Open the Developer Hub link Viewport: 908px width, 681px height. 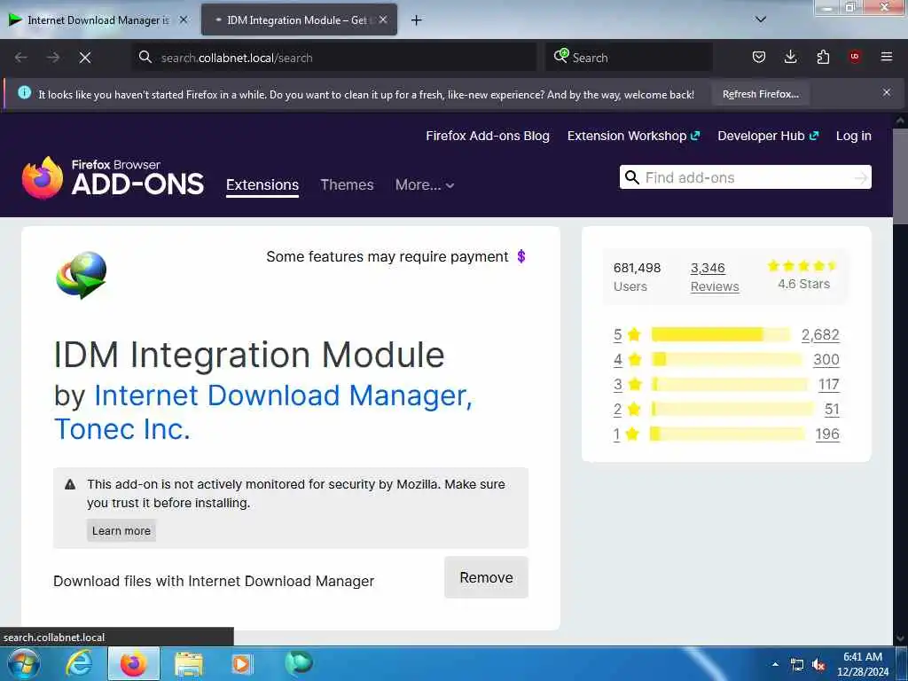point(768,136)
